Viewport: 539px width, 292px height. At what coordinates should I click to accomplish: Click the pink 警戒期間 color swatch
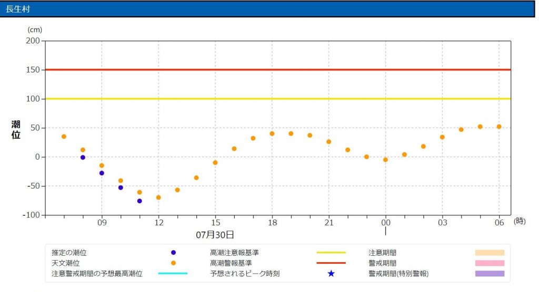490,263
